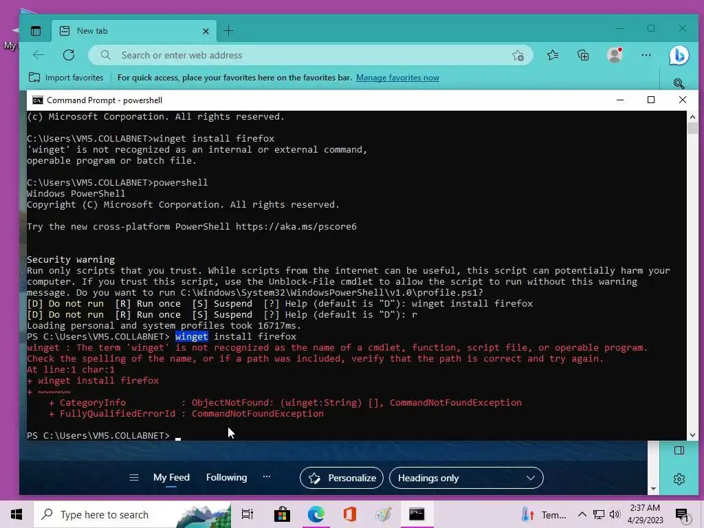Open Task View on the taskbar
The image size is (704, 528).
(247, 514)
